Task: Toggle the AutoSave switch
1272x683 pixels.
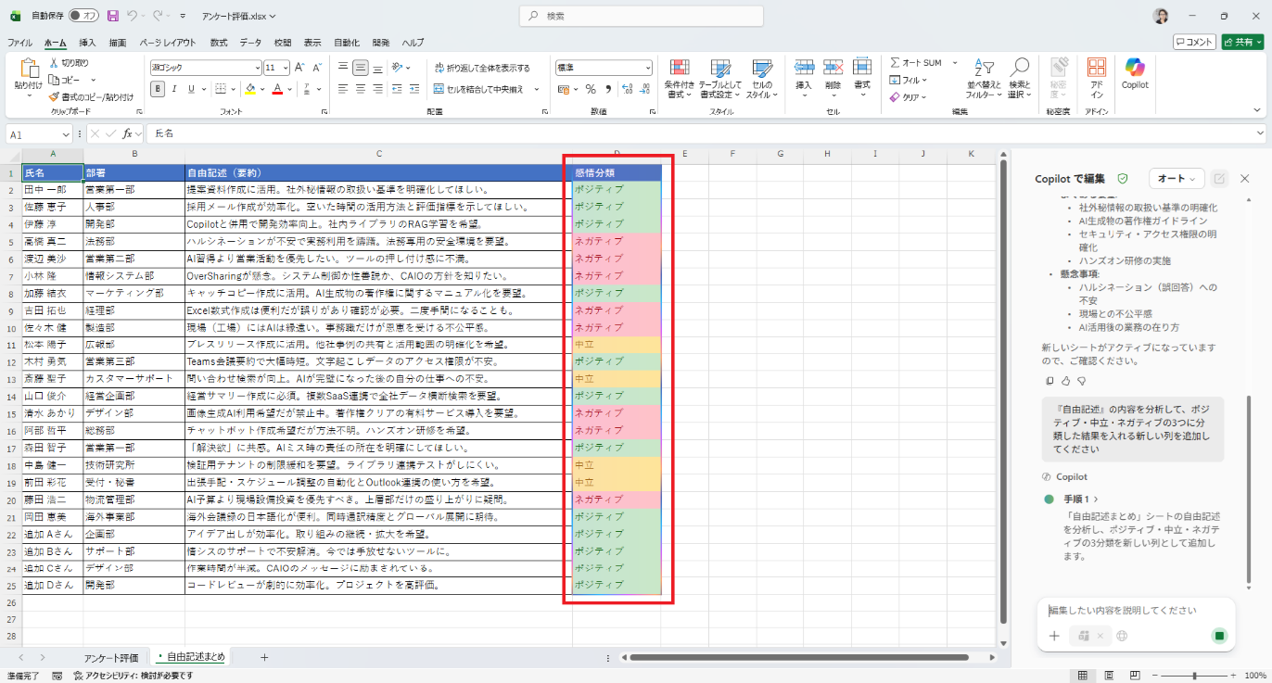Action: [x=83, y=16]
